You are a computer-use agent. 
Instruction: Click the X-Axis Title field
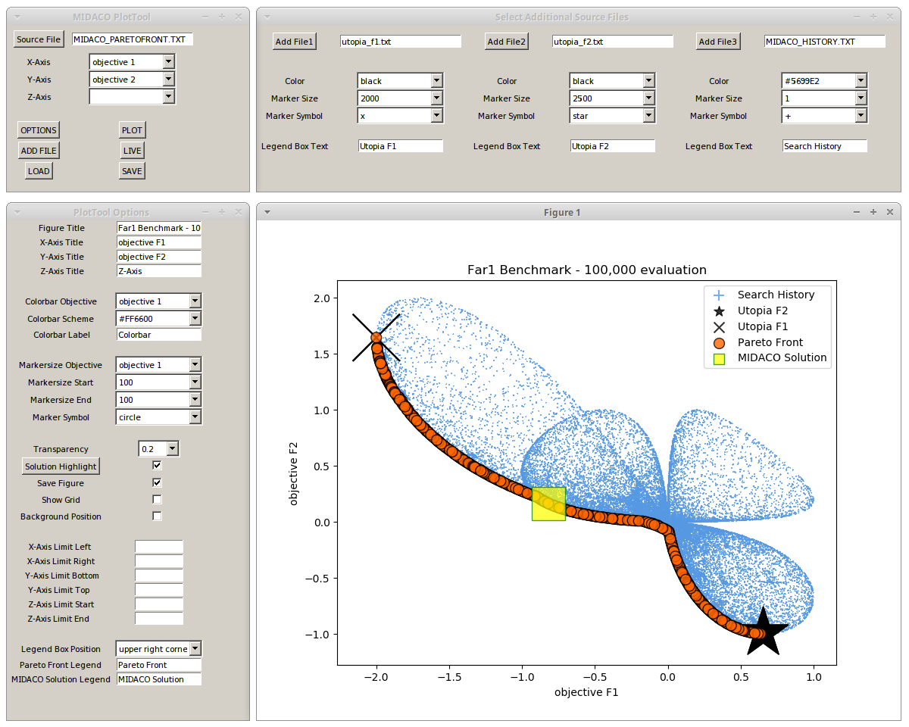(159, 242)
